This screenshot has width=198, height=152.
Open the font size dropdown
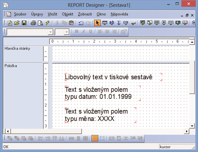click(x=67, y=32)
